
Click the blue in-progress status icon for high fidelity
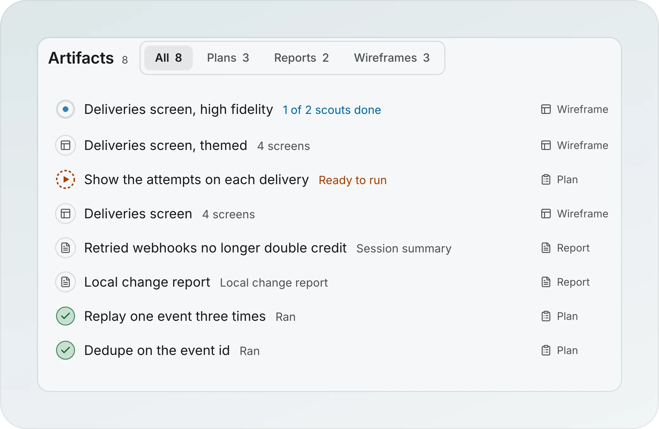click(x=66, y=109)
